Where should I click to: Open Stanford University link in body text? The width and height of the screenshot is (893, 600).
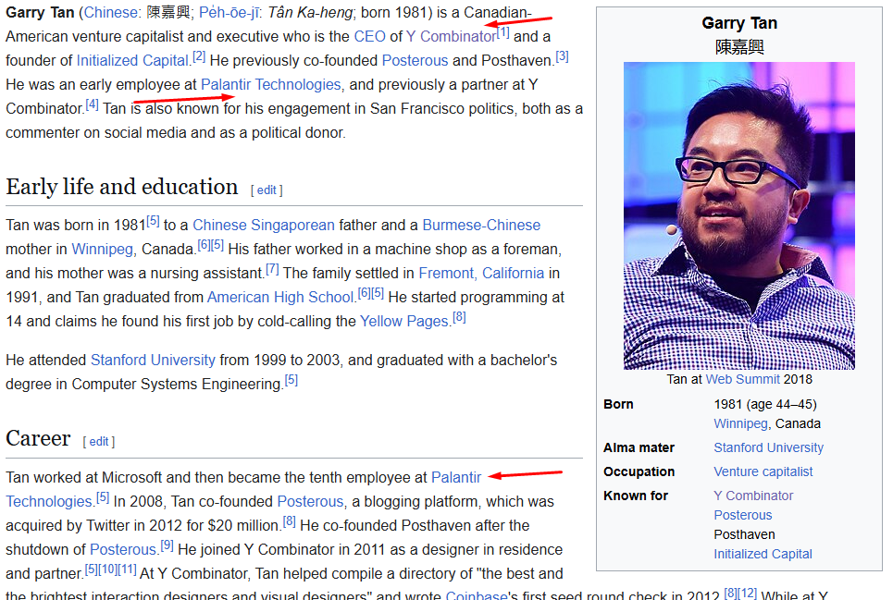(154, 360)
